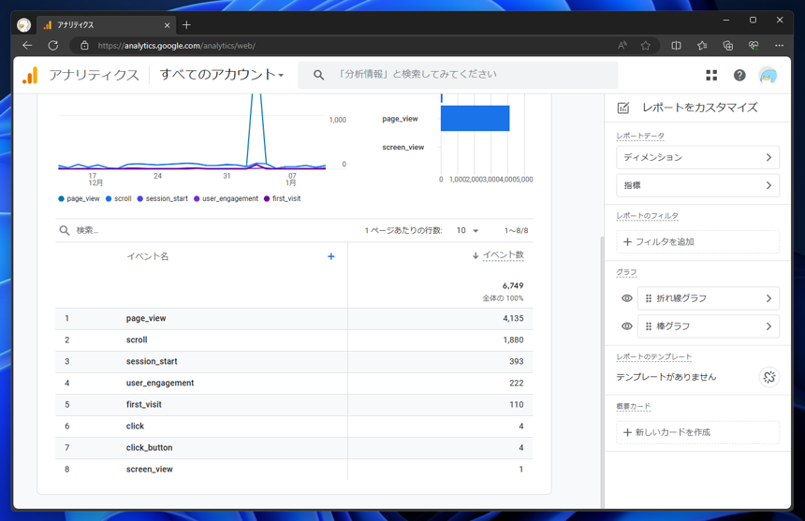
Task: Click テンプレートがありません text
Action: [666, 377]
